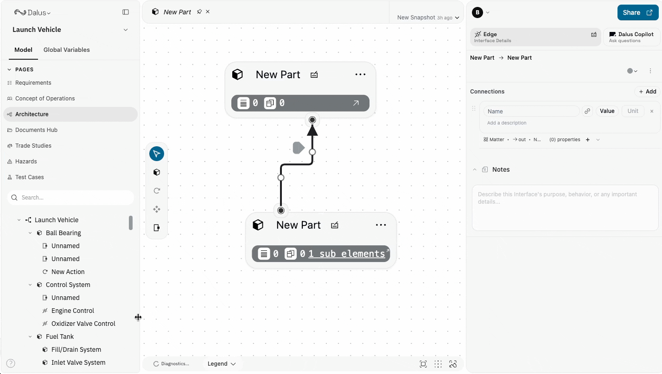Select the four-diamond layout tool
The image size is (662, 374).
(157, 209)
